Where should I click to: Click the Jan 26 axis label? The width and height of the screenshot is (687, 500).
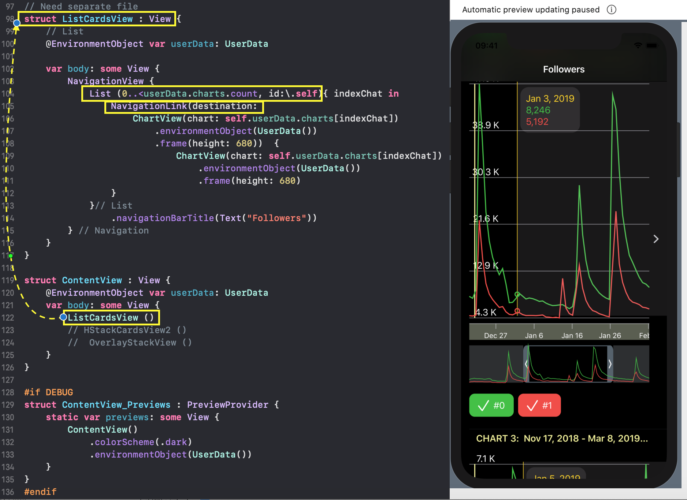click(x=610, y=336)
